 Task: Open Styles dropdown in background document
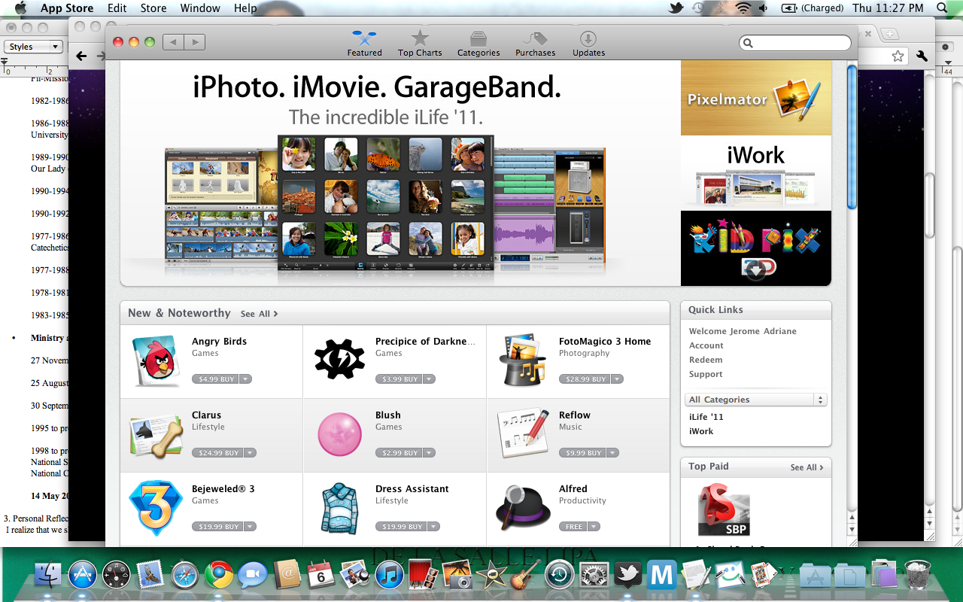point(34,47)
